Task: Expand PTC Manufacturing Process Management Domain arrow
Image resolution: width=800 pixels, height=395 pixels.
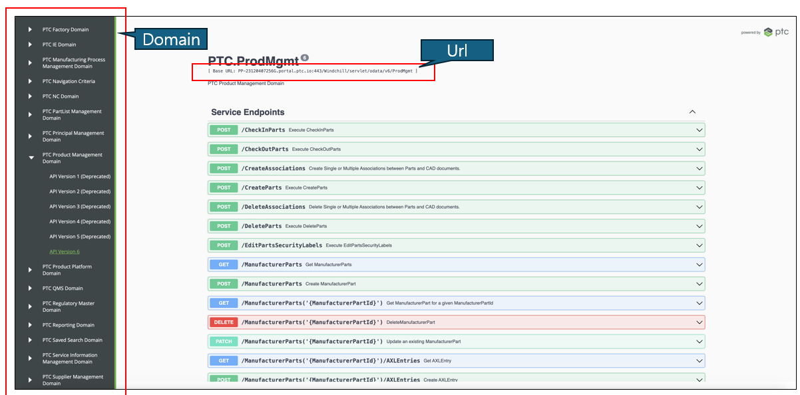Action: point(30,63)
